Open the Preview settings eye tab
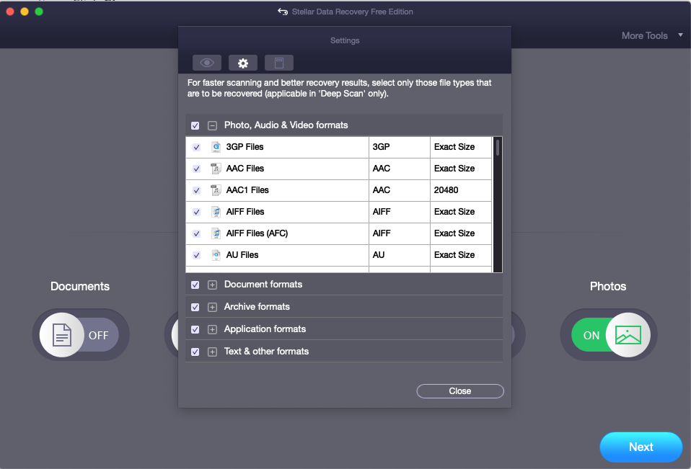This screenshot has width=691, height=469. 207,63
